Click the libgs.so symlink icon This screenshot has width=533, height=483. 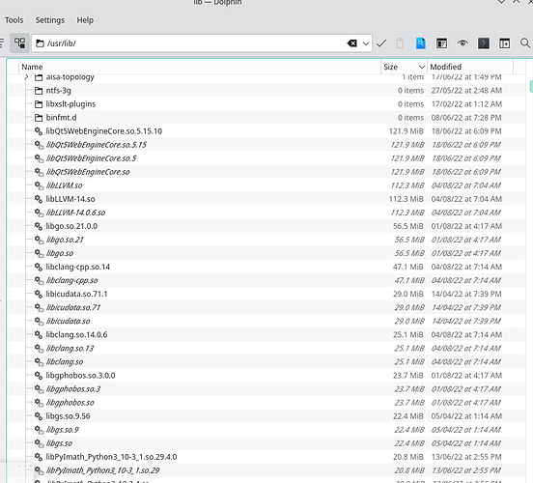coord(39,443)
